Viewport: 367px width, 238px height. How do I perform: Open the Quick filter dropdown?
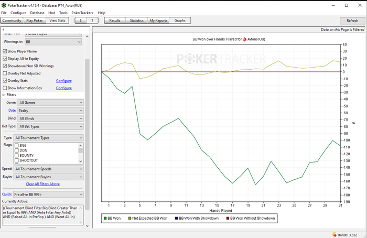[48, 194]
